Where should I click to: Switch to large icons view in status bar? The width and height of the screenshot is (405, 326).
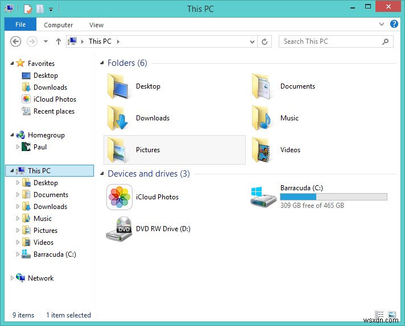pos(391,315)
